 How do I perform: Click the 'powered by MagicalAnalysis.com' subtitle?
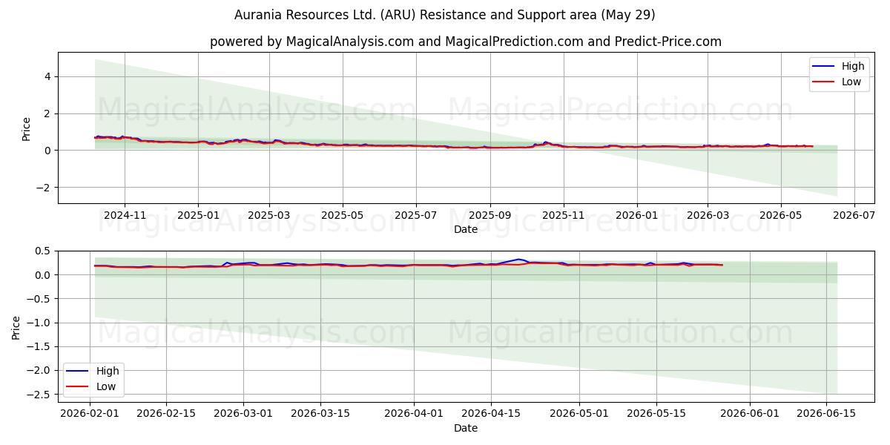[x=311, y=42]
